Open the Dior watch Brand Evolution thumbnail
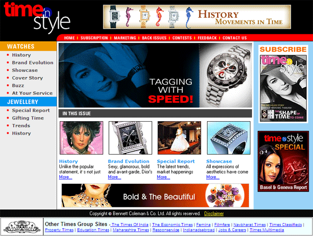Screen dimensions: 313x236 (x=130, y=138)
